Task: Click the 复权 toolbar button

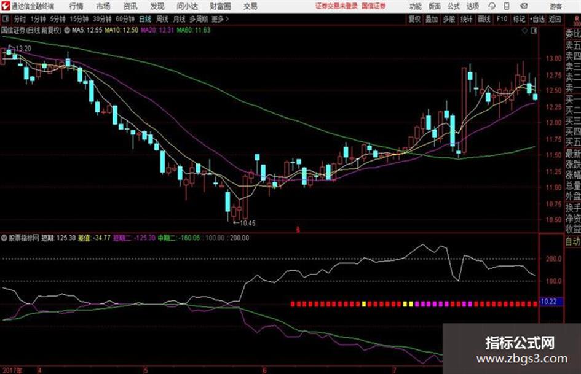Action: click(x=414, y=19)
